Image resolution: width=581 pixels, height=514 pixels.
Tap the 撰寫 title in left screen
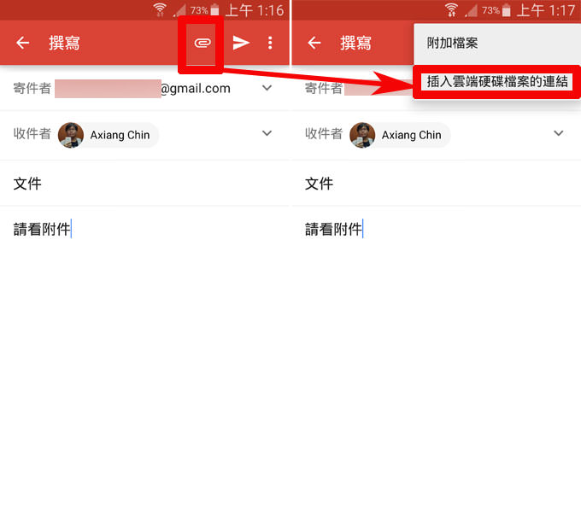(64, 43)
